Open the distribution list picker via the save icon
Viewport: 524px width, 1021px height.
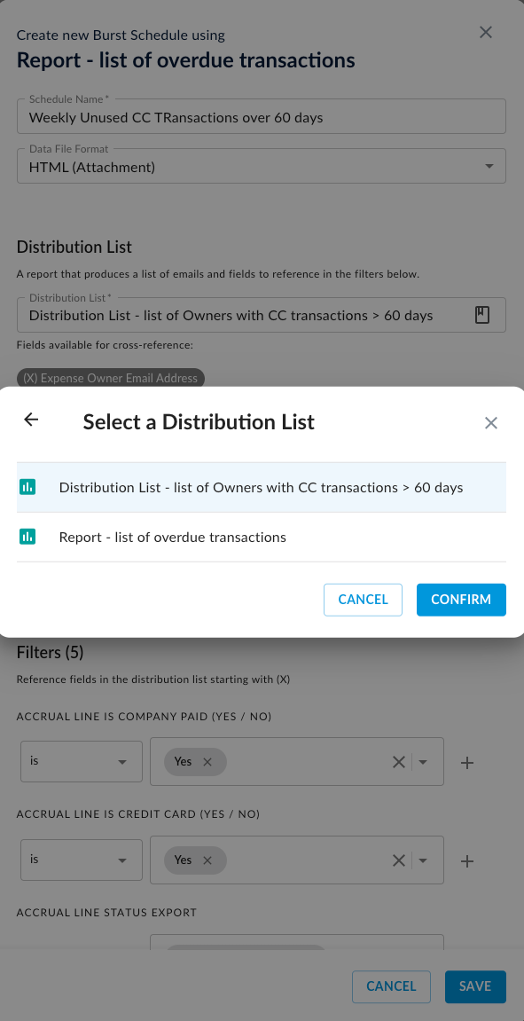[481, 314]
